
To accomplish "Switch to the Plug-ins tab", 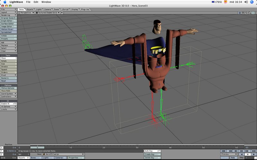I will [85, 10].
